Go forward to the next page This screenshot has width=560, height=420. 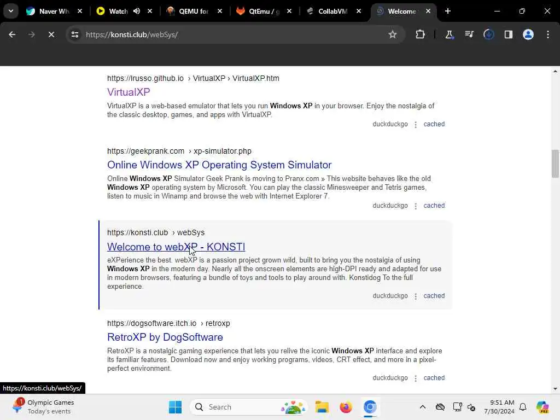coord(31,34)
